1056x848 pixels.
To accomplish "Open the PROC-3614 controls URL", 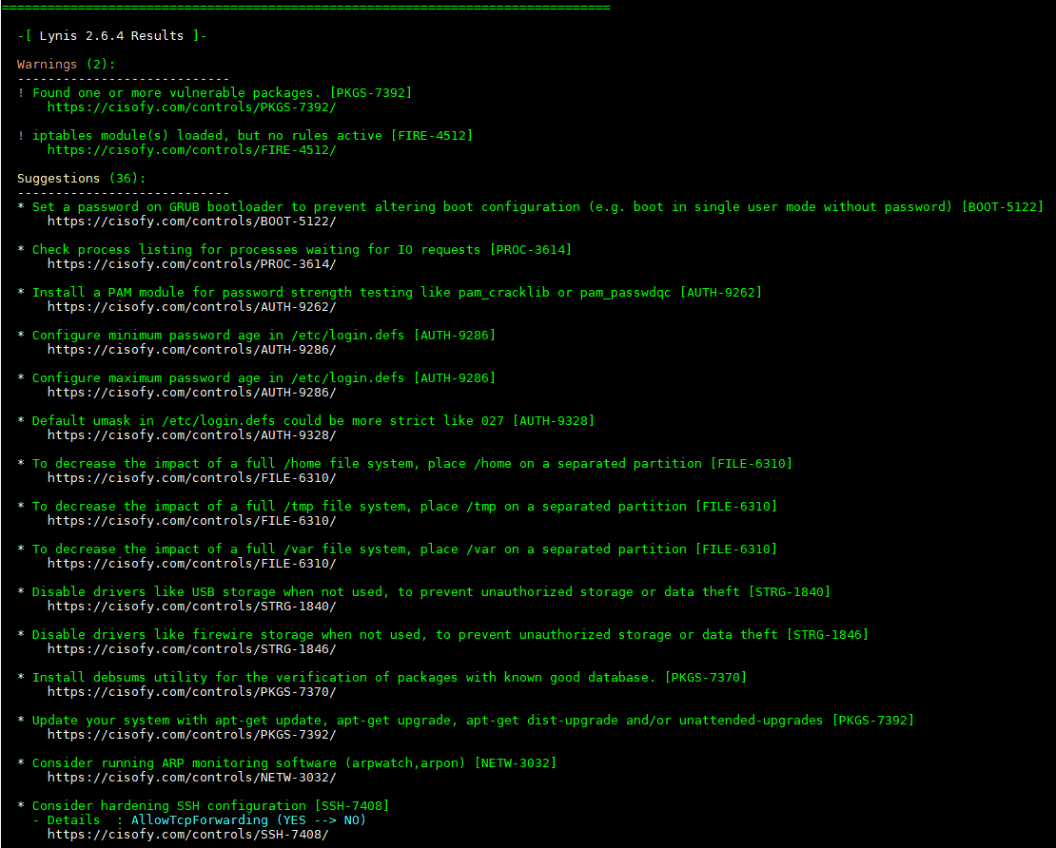I will (x=192, y=264).
